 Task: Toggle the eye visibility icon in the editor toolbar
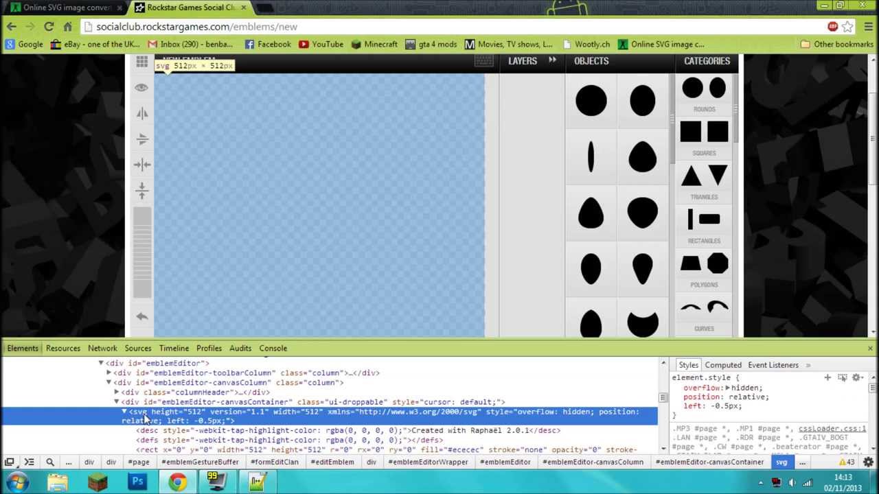[141, 88]
